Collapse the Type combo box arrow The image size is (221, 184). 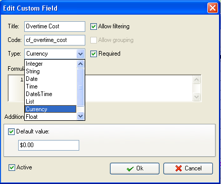pos(80,54)
